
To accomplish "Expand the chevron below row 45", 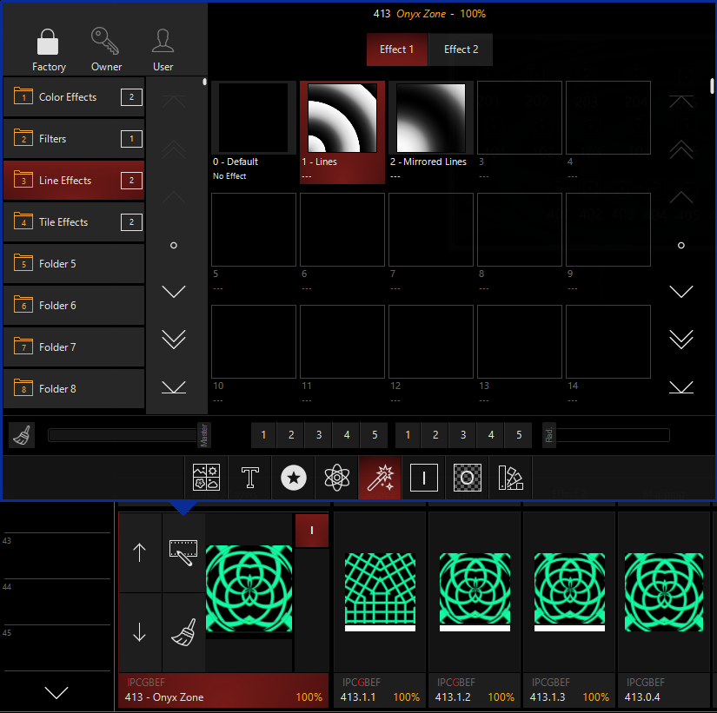I will (x=56, y=692).
